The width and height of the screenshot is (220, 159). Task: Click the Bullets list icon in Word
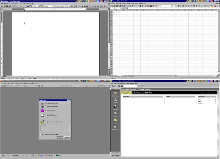click(92, 6)
